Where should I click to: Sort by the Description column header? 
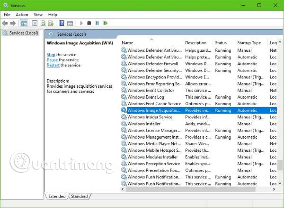pyautogui.click(x=198, y=43)
